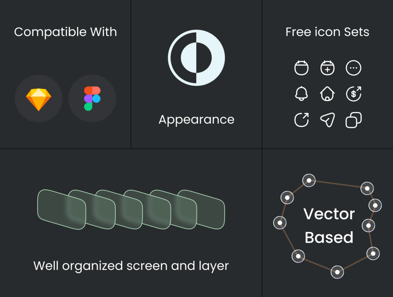Screen dimensions: 393x297
Task: Click the 'Free icon Sets' heading
Action: click(327, 32)
